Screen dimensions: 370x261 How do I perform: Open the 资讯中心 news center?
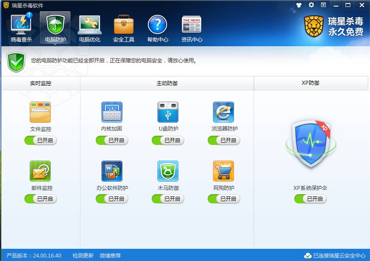[x=191, y=26]
